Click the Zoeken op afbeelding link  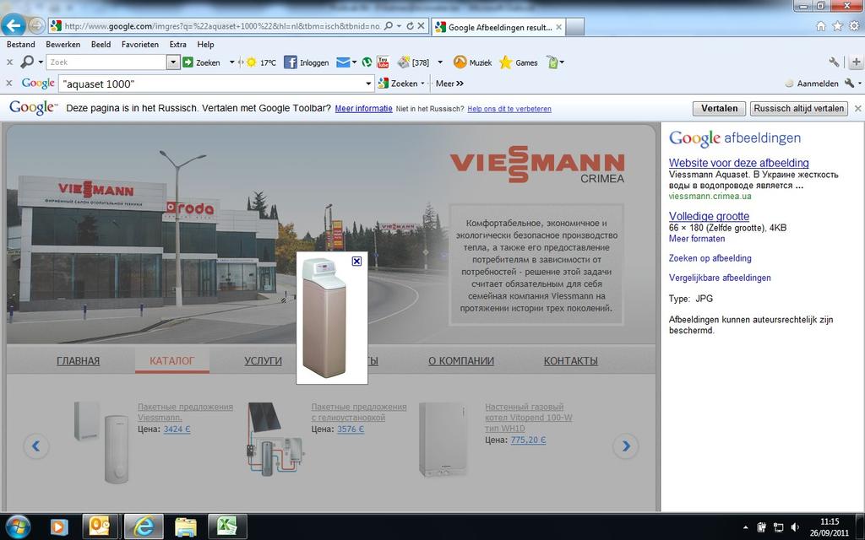(710, 258)
